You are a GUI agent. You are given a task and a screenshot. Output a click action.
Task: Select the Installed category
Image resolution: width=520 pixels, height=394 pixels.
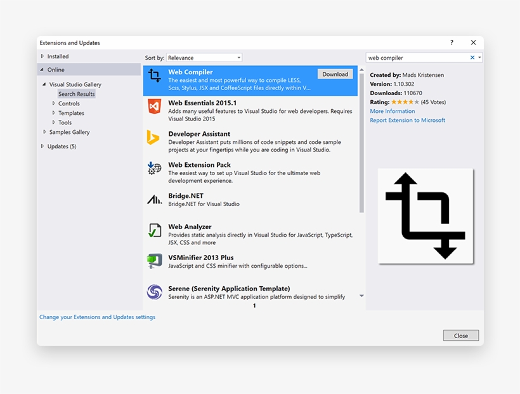click(58, 56)
